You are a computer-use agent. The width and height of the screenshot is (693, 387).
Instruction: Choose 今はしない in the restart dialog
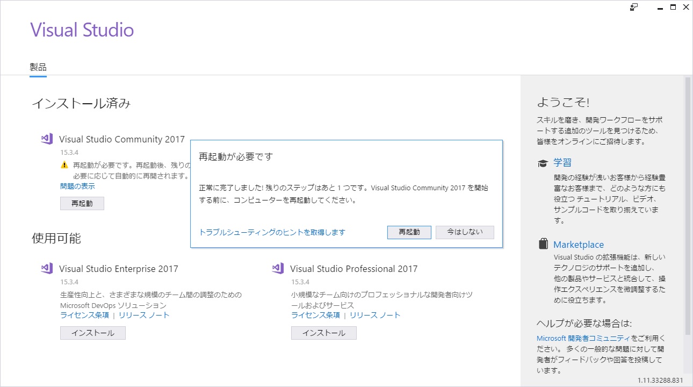pyautogui.click(x=465, y=232)
